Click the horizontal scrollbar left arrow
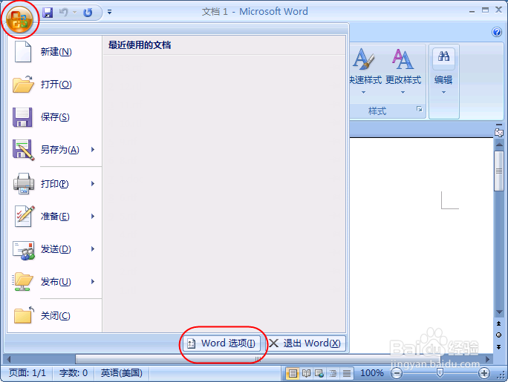The width and height of the screenshot is (508, 382). coord(8,359)
